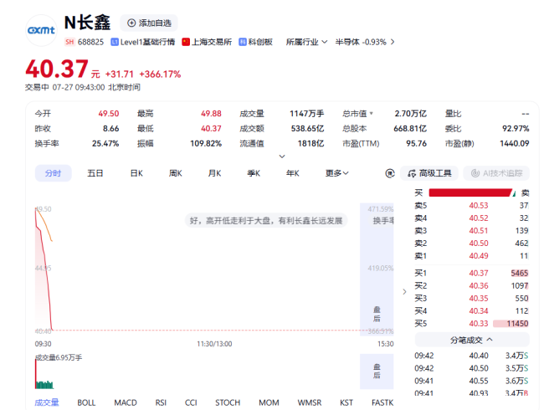Click 最高 value 49.88
Screen dimensions: 544x410
211,114
